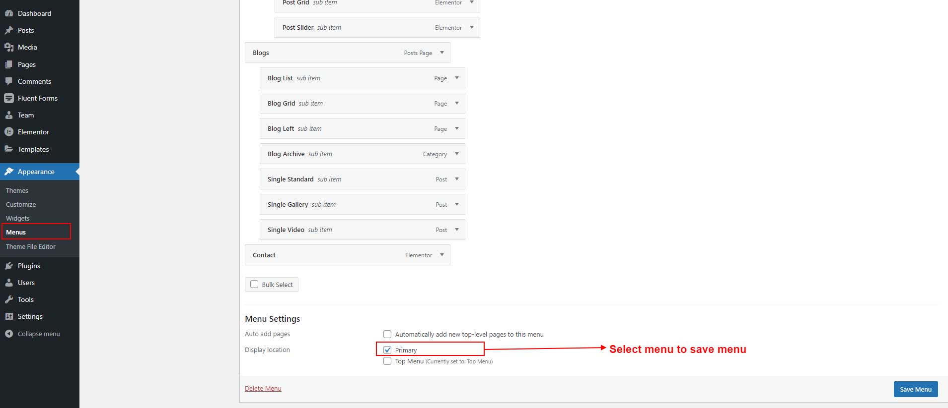Viewport: 948px width, 408px height.
Task: Check the Top Menu display location
Action: point(387,361)
